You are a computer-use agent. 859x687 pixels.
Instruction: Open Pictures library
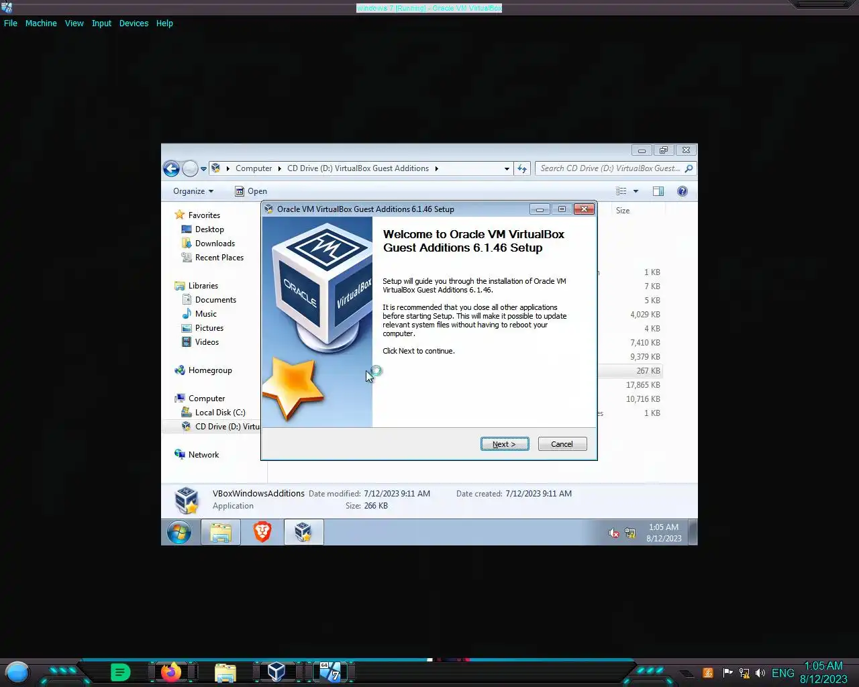(x=209, y=328)
